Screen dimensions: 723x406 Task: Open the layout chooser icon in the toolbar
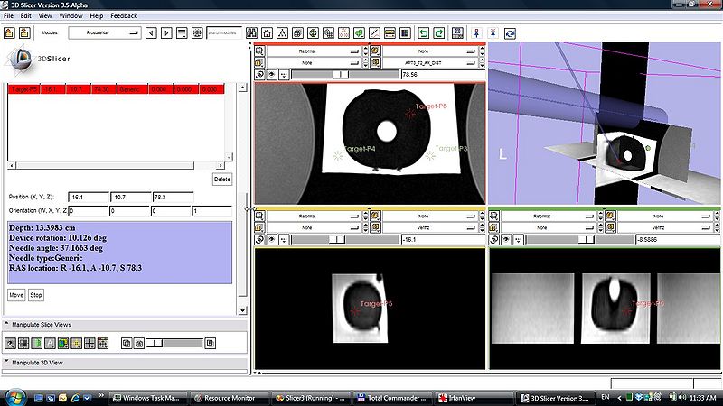point(457,33)
